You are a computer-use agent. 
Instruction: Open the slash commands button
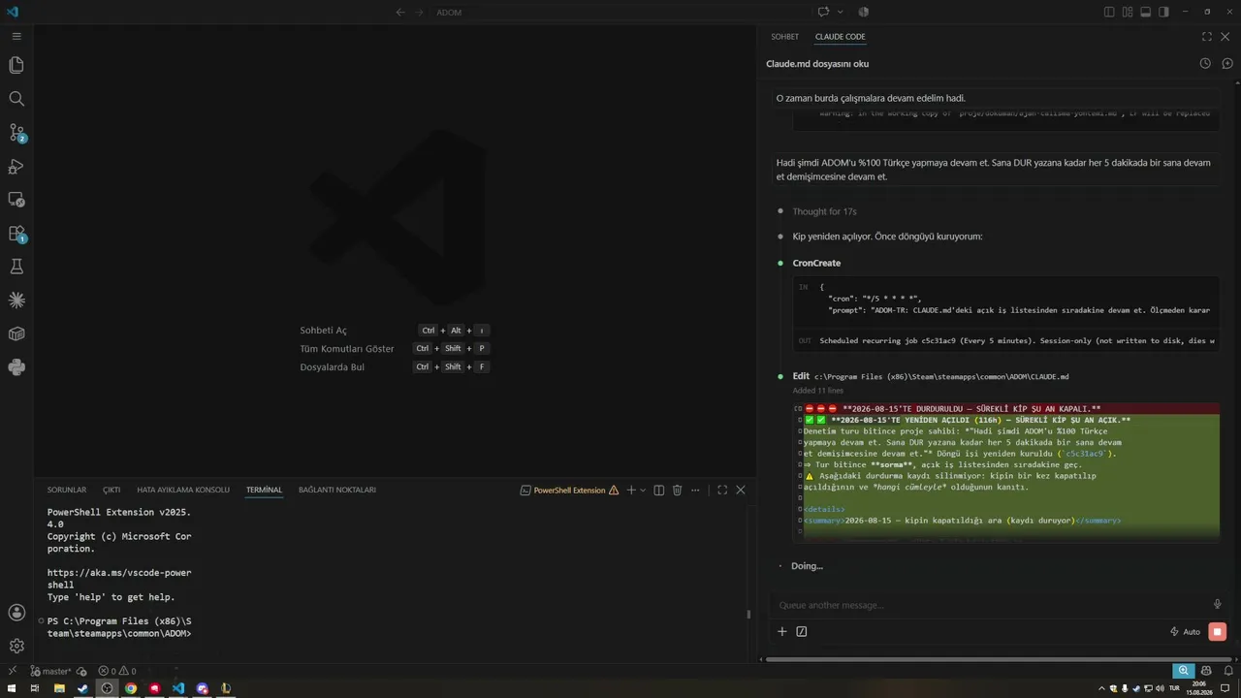point(802,631)
